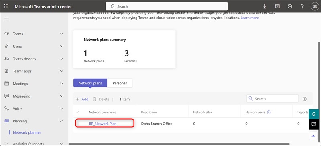Click the network plans Search field
The image size is (321, 146).
tap(272, 99)
